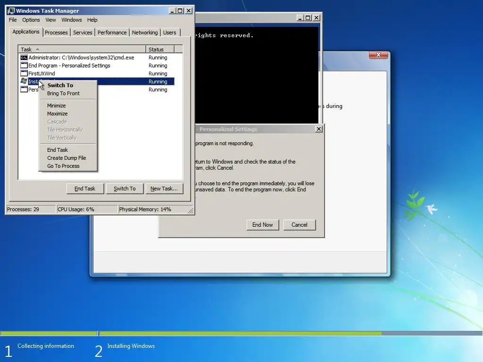Select the FirstUXWnd task row
483x362 pixels.
click(x=97, y=74)
